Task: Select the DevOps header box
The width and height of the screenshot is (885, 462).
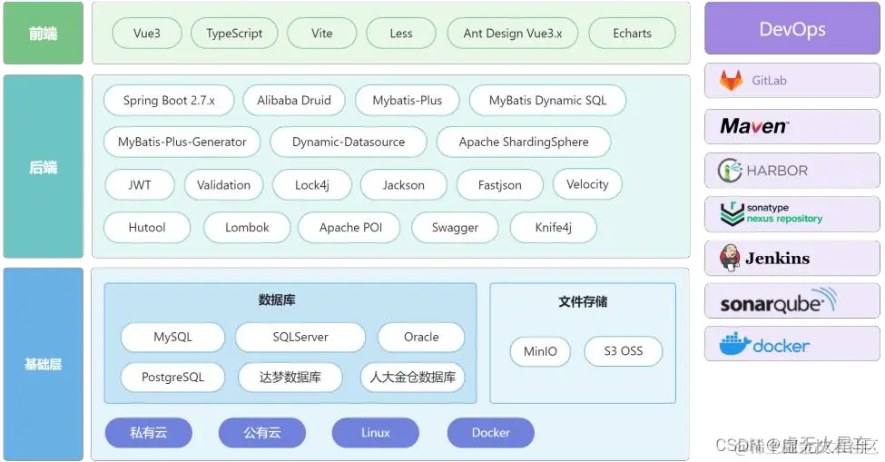Action: coord(792,28)
